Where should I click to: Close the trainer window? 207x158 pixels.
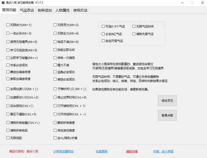202,3
